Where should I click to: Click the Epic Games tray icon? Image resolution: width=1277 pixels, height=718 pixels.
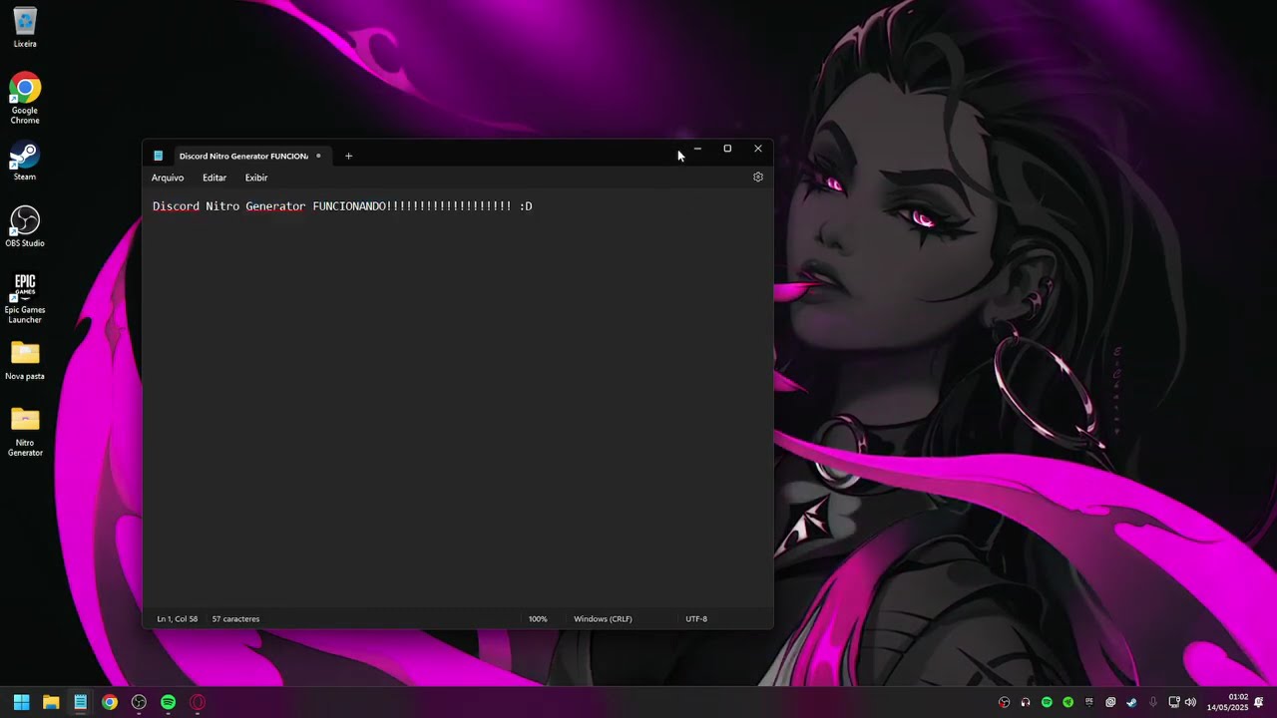(x=1089, y=702)
